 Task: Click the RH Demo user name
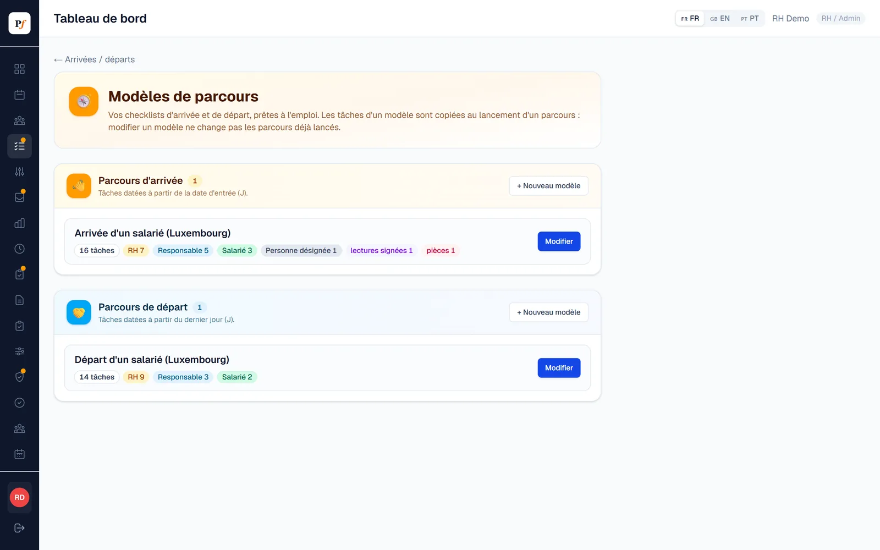click(x=790, y=19)
